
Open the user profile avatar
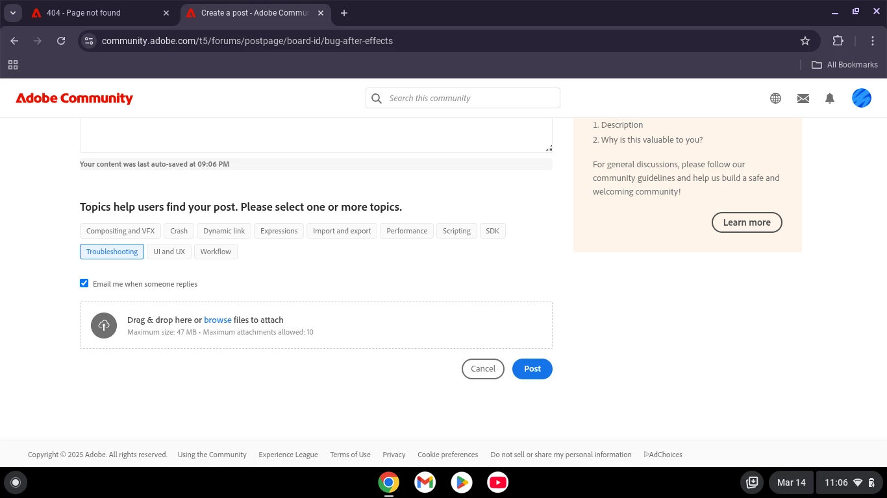point(862,98)
